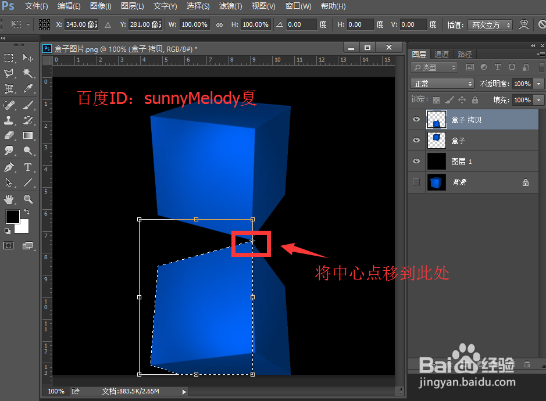
Task: Filter layers by text type
Action: click(x=498, y=67)
